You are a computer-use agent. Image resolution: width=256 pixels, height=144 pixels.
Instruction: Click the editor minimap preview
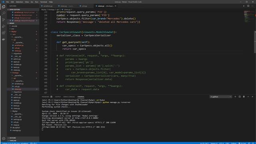pyautogui.click(x=249, y=16)
